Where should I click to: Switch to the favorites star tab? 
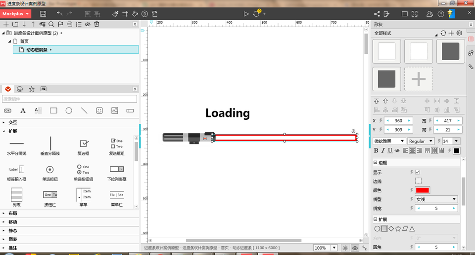tap(32, 89)
